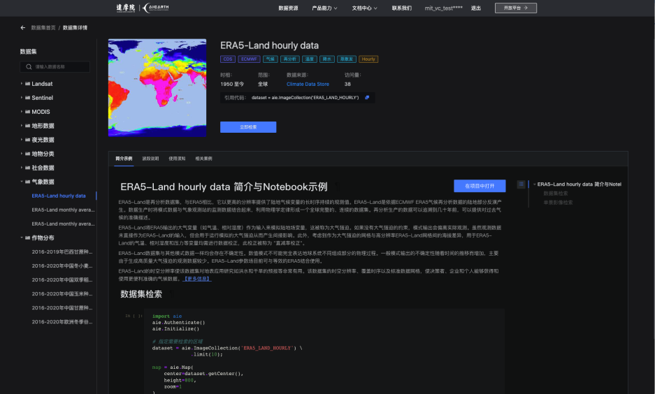Viewport: 655px width, 394px height.
Task: Click the 在项目中打开 button
Action: click(480, 186)
